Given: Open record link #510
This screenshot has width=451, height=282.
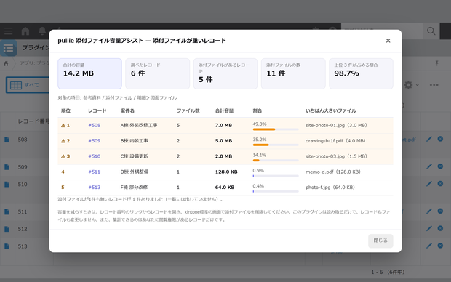Looking at the screenshot, I should 95,156.
